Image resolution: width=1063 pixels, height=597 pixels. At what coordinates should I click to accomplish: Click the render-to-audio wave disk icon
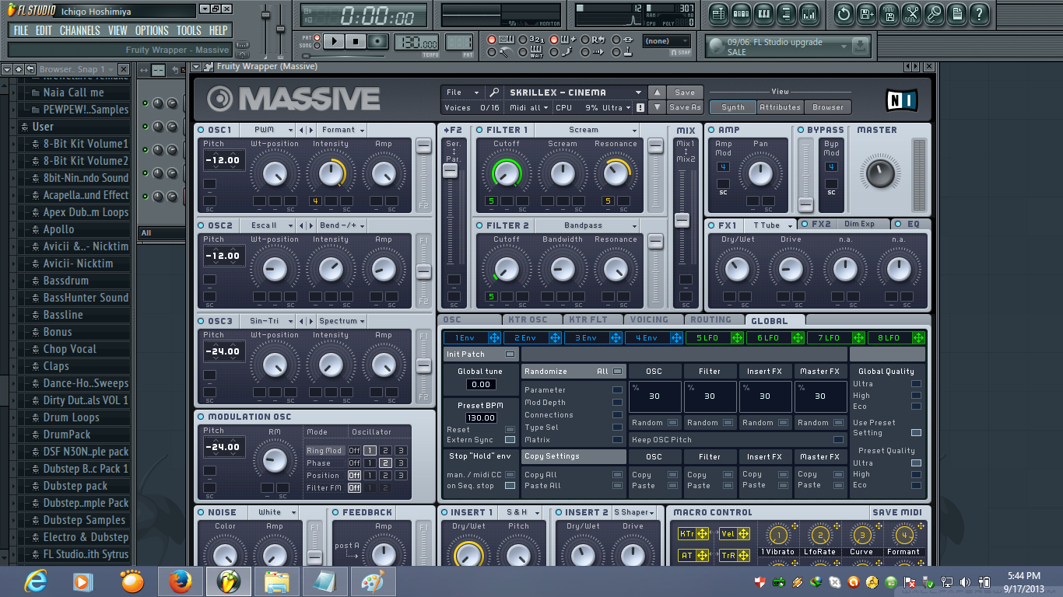point(889,13)
